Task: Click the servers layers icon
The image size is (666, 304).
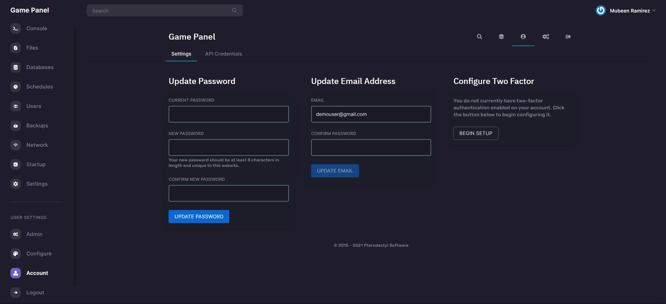Action: click(501, 37)
